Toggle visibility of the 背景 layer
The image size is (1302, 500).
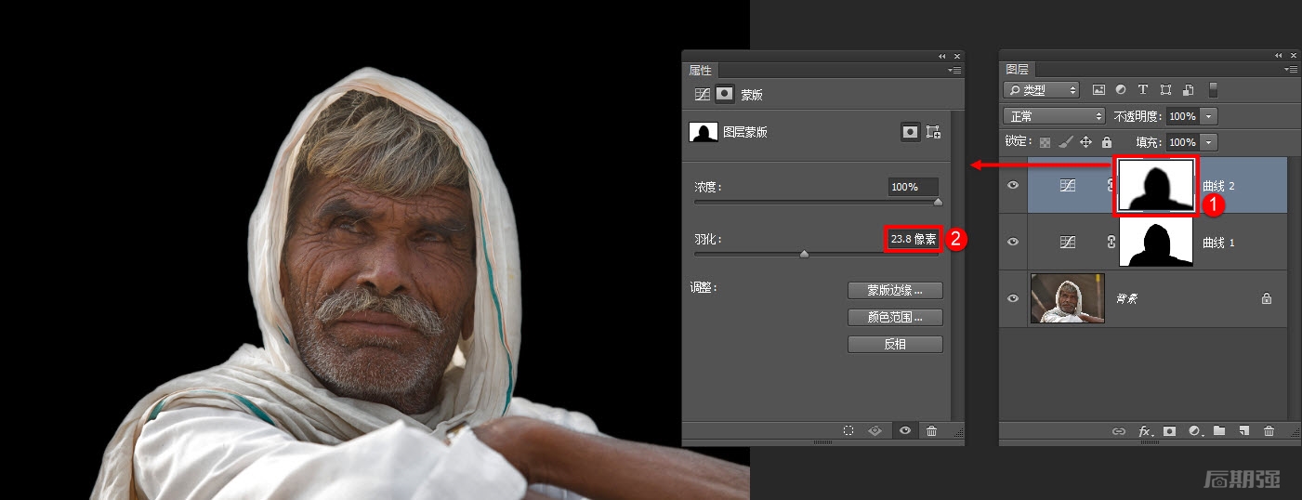[1013, 298]
